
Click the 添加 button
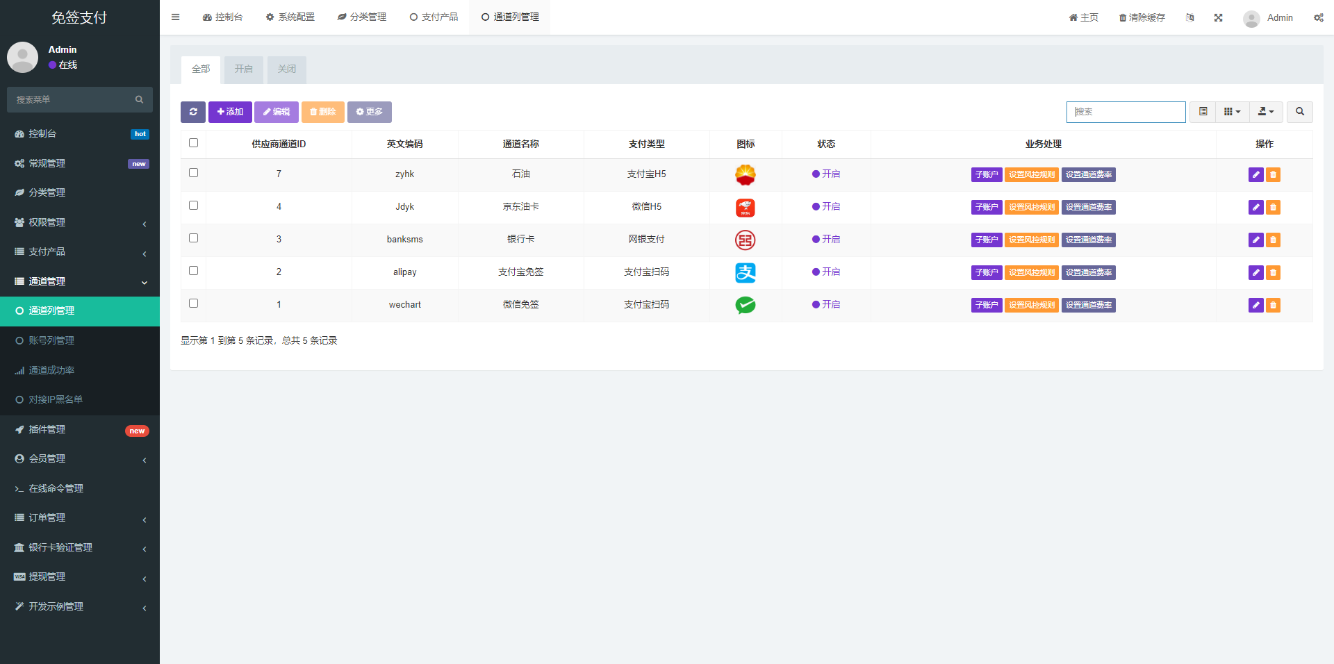[230, 112]
